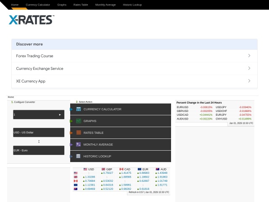Open the Forex Trading Course link

point(34,56)
